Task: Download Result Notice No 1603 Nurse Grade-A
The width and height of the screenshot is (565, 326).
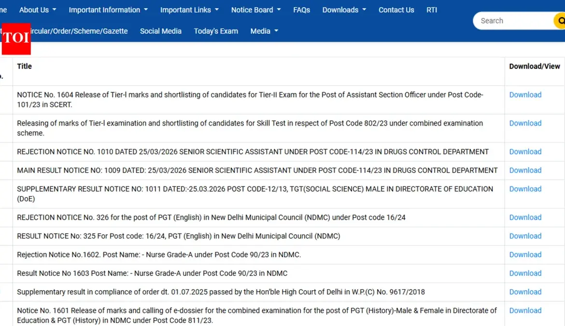Action: click(x=525, y=273)
